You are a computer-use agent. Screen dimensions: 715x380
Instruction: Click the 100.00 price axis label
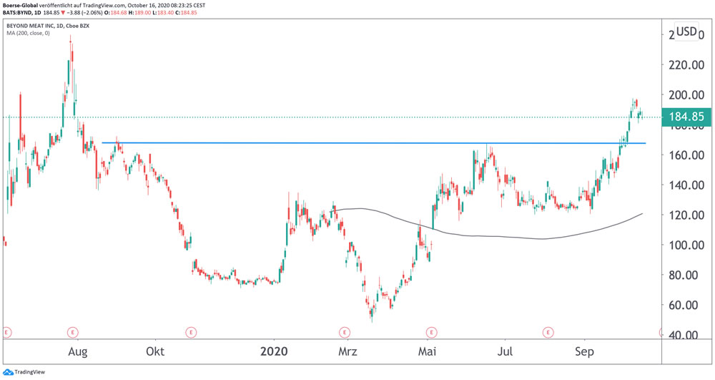click(686, 245)
